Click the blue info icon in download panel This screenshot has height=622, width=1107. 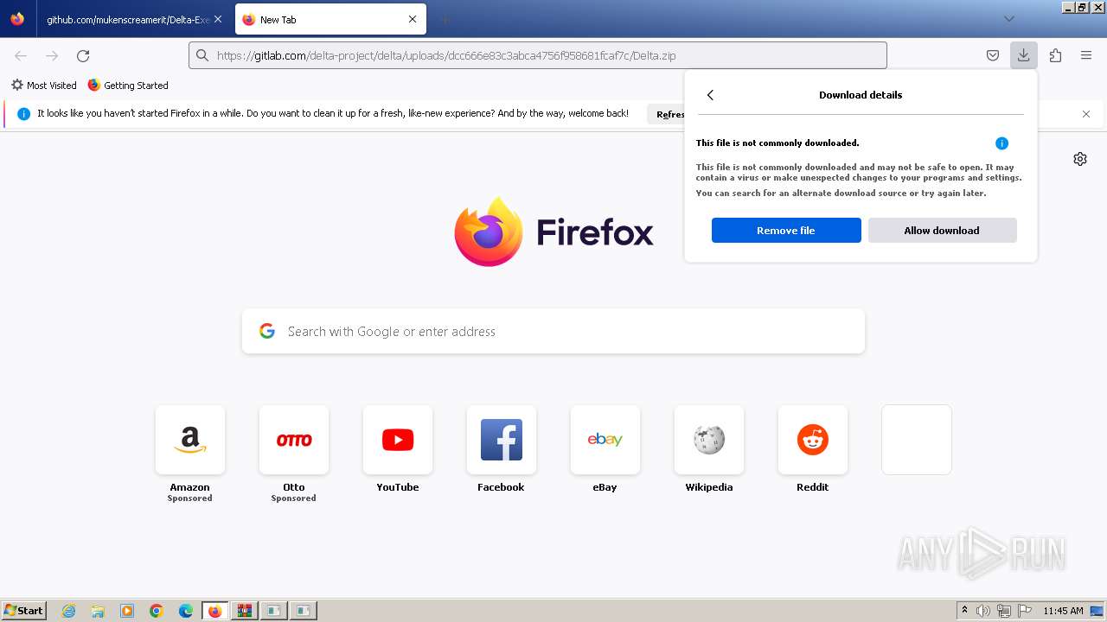(x=1001, y=143)
